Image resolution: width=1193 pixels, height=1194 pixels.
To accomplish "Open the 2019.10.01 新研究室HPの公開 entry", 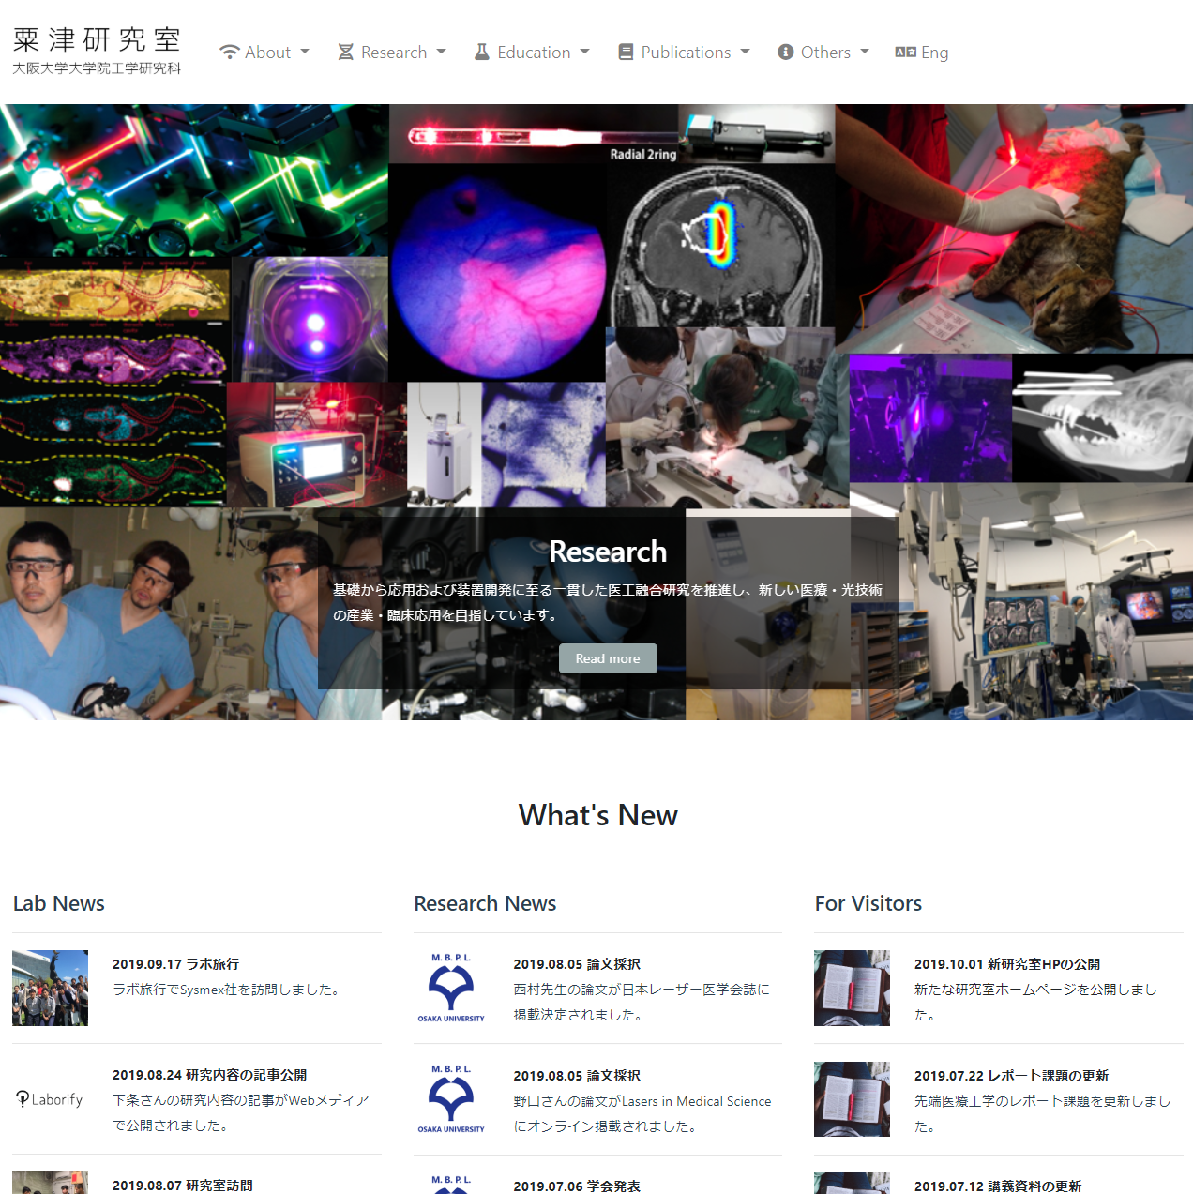I will point(1006,964).
